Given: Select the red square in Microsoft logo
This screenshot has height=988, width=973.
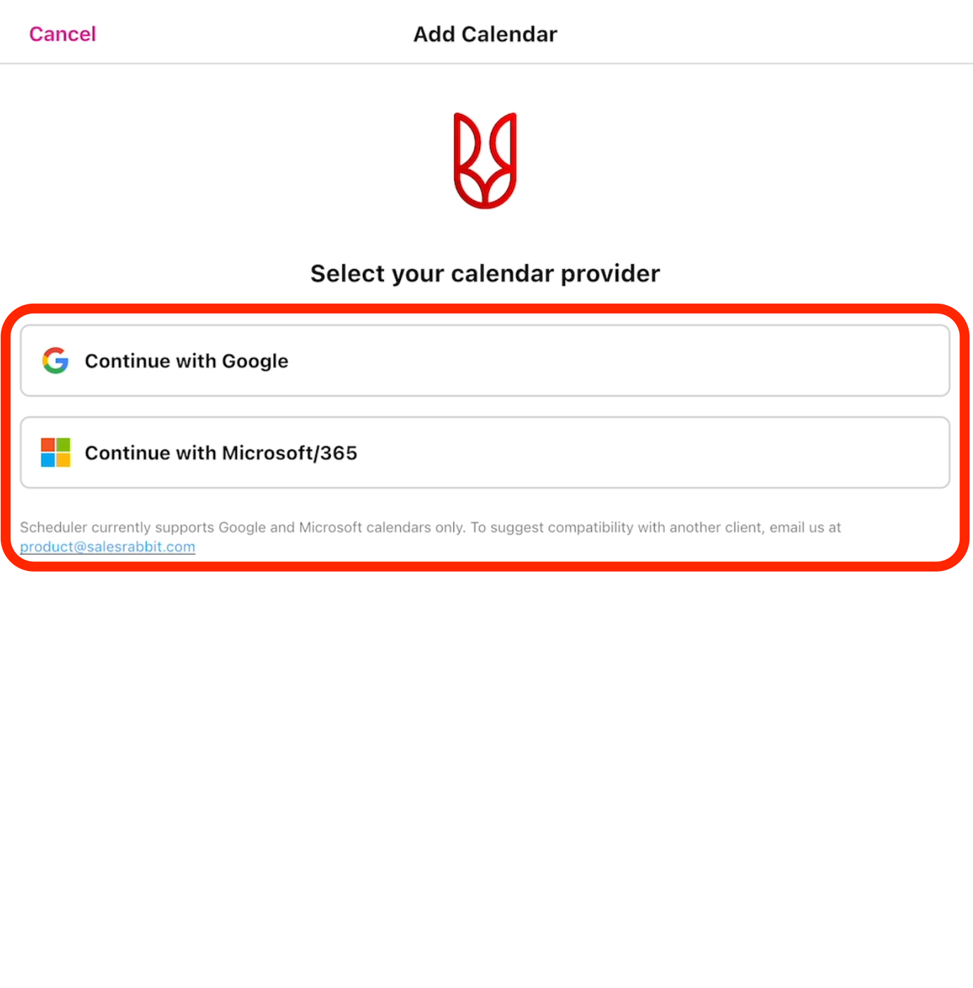Looking at the screenshot, I should click(47, 444).
